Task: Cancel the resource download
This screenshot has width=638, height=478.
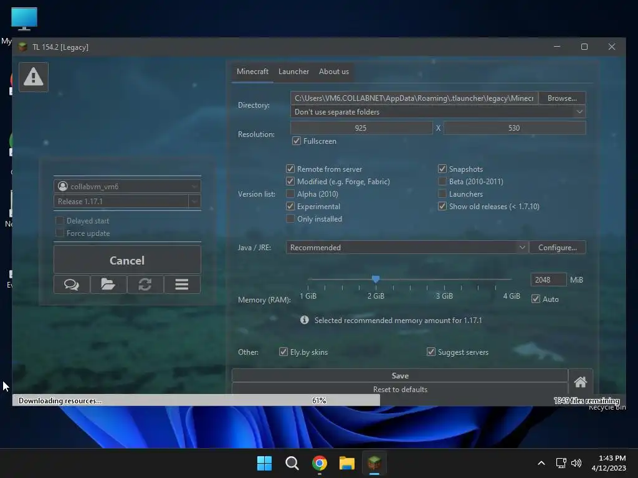Action: pos(127,260)
